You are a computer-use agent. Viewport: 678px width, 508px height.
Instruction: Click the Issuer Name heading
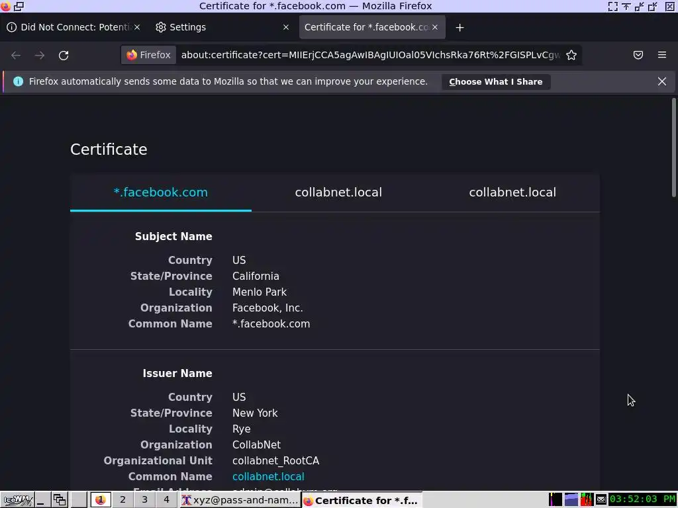coord(177,373)
